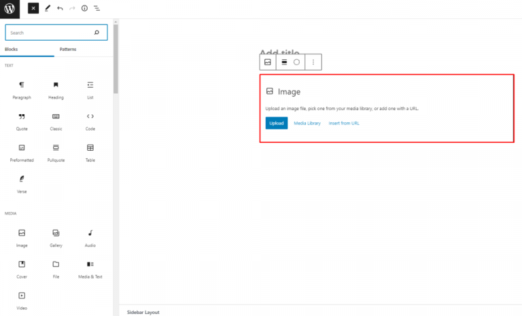Insert a Code block

pyautogui.click(x=90, y=122)
